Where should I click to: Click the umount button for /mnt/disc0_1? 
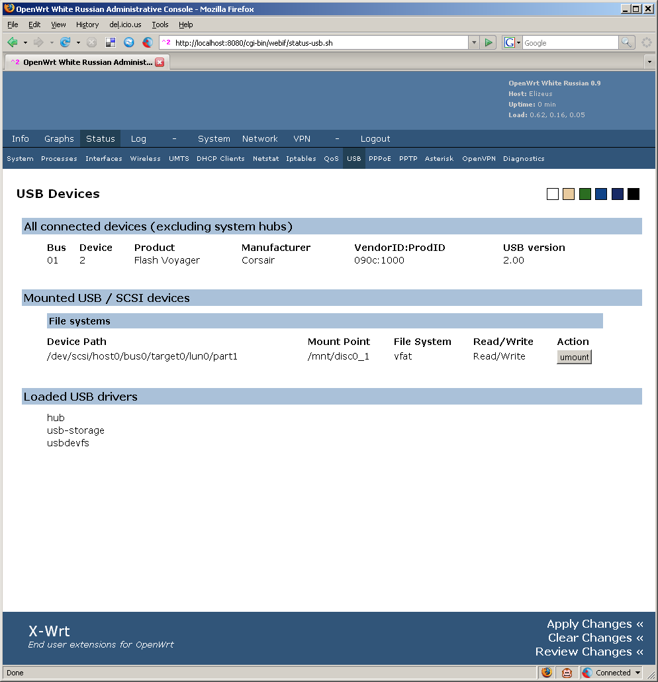[574, 357]
